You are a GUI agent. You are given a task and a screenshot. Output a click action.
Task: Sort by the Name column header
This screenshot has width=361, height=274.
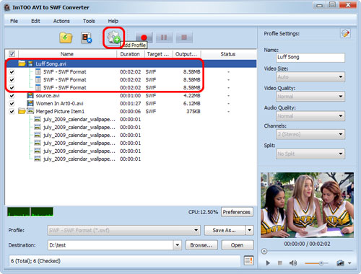coord(67,54)
